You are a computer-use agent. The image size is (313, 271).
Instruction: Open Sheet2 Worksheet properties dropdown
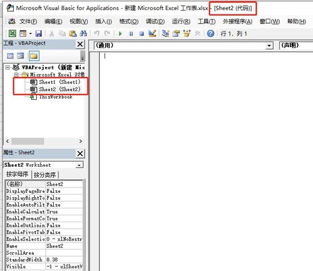pos(79,165)
